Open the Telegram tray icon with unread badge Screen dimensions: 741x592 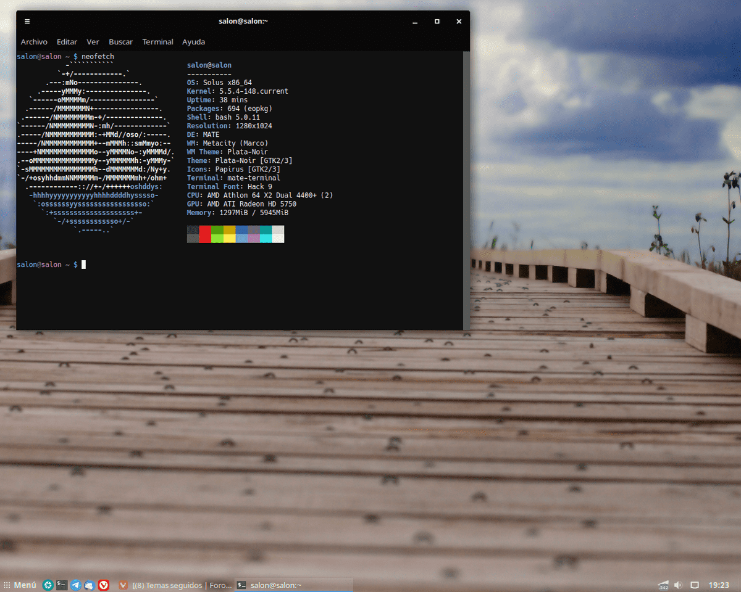pos(664,585)
